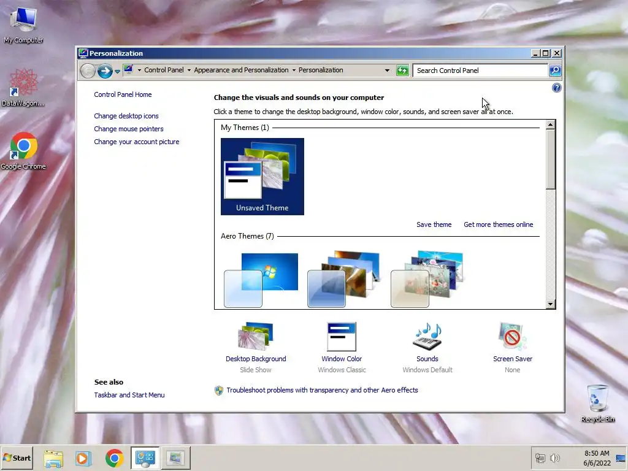This screenshot has height=471, width=628.
Task: Click the Window Color text link
Action: click(x=342, y=359)
